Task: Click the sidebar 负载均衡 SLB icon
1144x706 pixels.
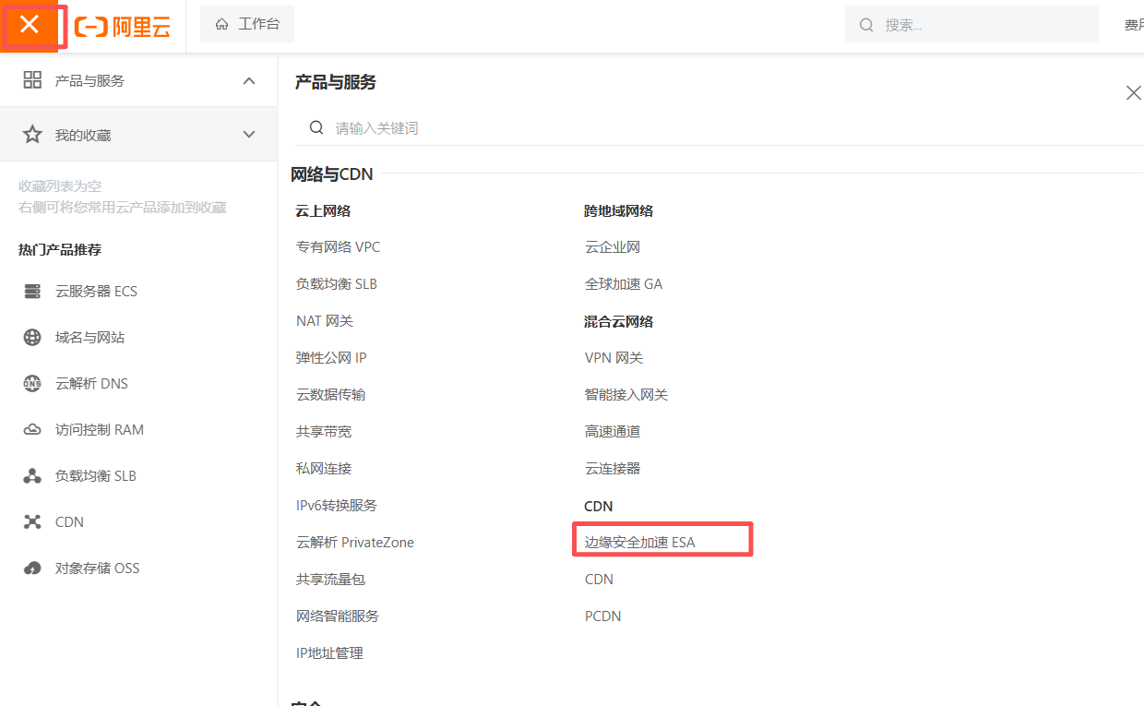Action: click(32, 476)
